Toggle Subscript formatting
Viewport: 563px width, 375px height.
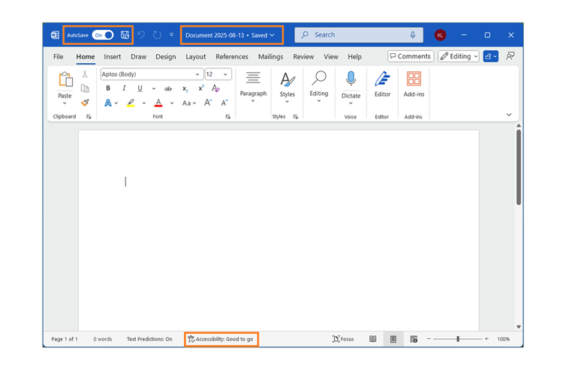(x=185, y=88)
